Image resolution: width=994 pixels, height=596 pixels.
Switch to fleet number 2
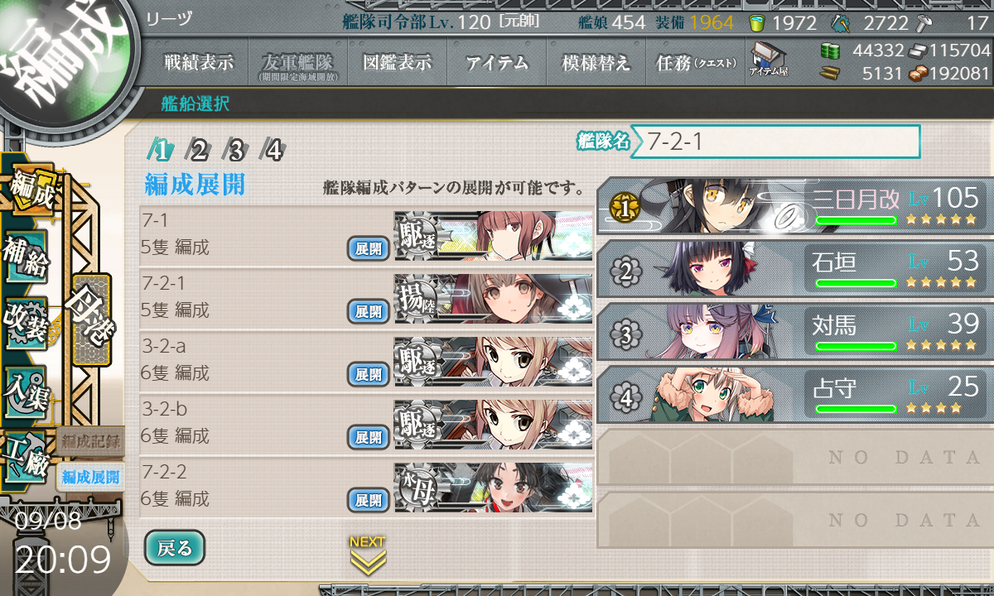(199, 150)
